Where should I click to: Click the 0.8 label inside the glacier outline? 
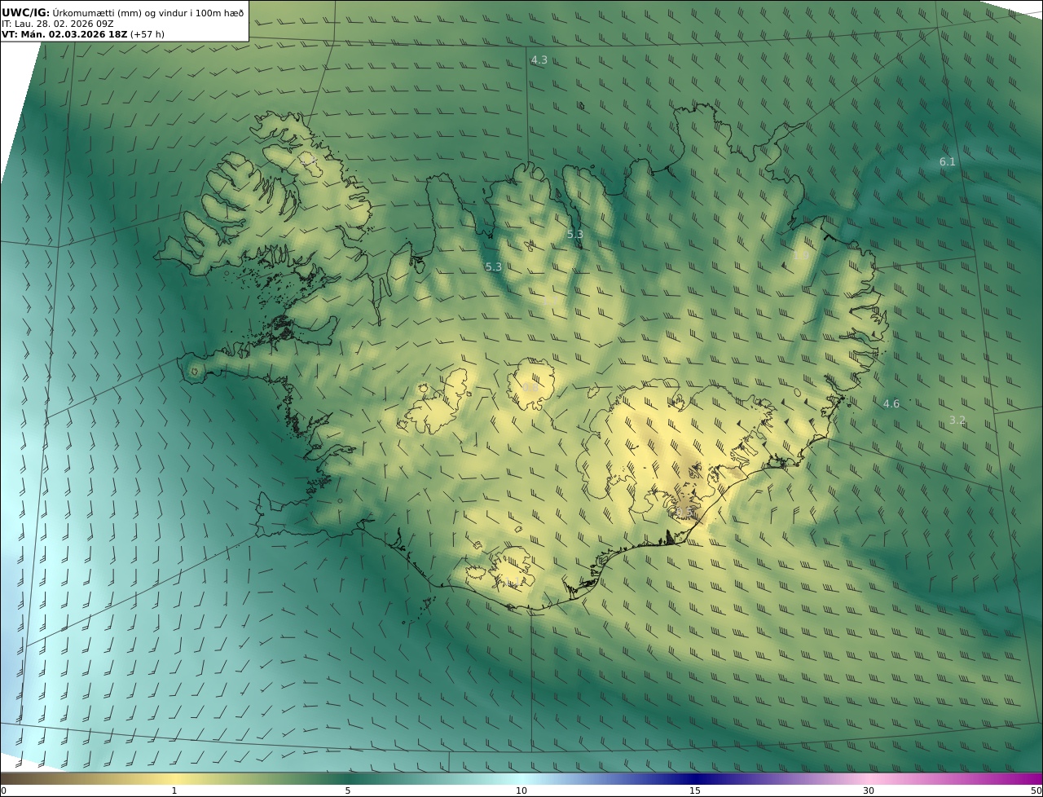pos(530,387)
